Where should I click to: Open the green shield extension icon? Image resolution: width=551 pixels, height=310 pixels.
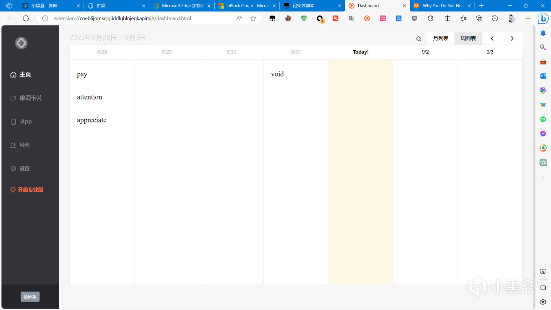click(304, 18)
